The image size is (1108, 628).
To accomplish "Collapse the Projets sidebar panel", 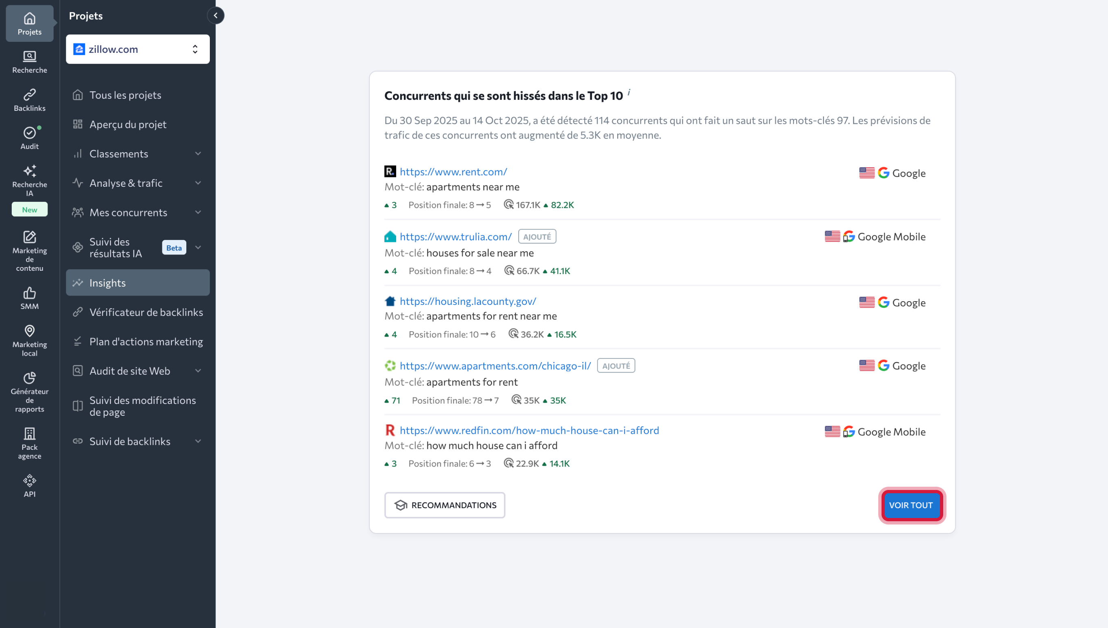I will [x=216, y=15].
